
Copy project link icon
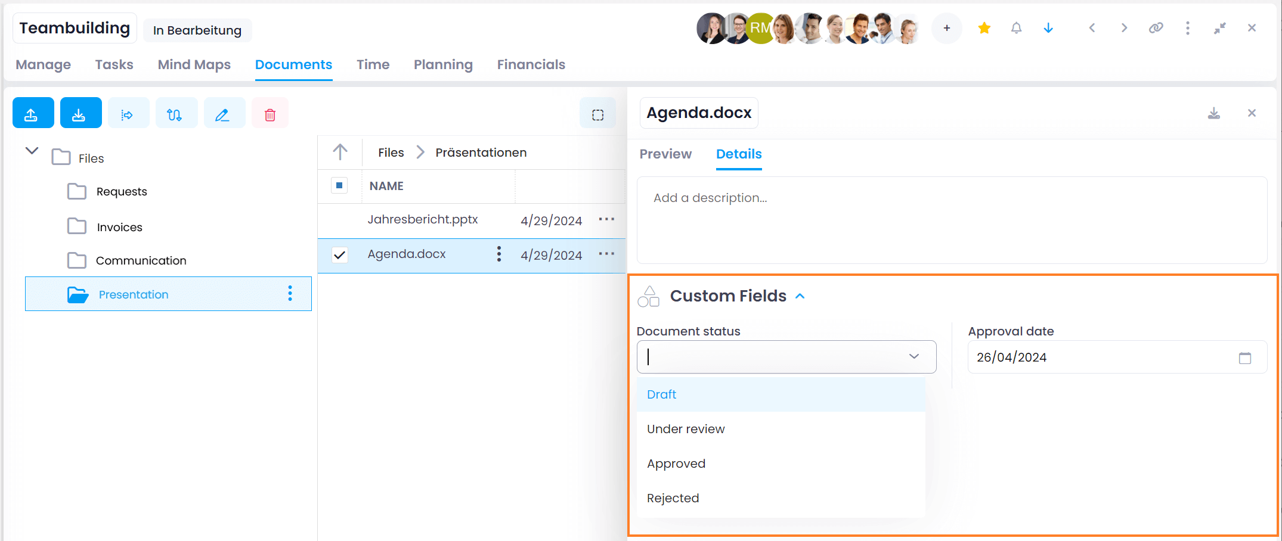coord(1156,28)
